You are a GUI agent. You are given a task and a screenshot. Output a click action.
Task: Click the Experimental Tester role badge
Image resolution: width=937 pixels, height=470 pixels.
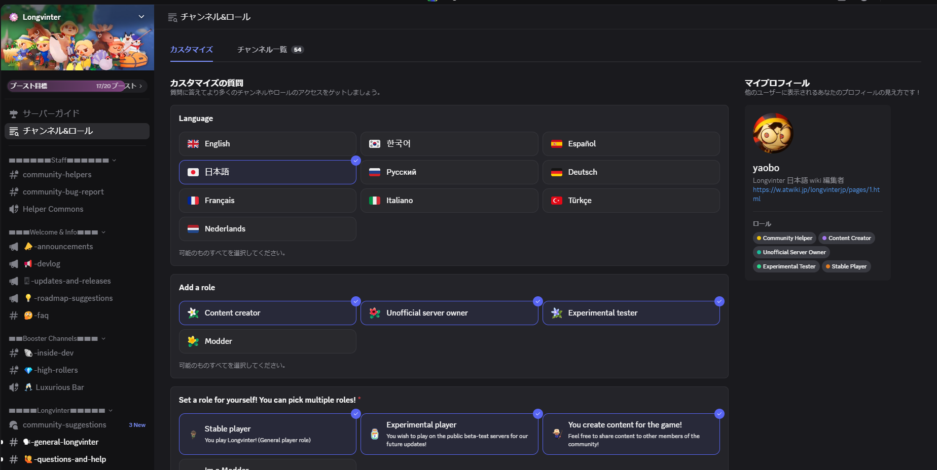(786, 266)
